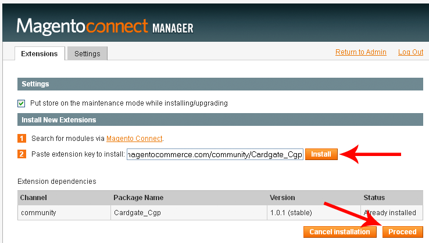Viewport: 429px width, 243px height.
Task: Open the Settings tab
Action: coord(87,53)
